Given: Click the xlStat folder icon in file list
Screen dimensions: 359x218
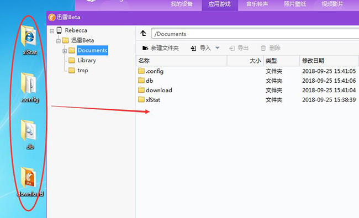Looking at the screenshot, I should pos(141,99).
